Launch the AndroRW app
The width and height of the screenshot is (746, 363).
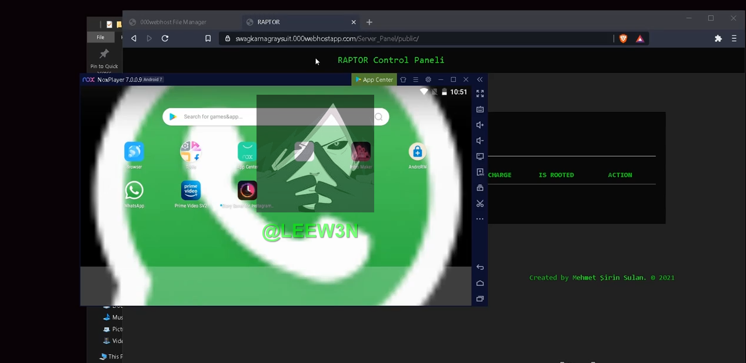(x=417, y=152)
